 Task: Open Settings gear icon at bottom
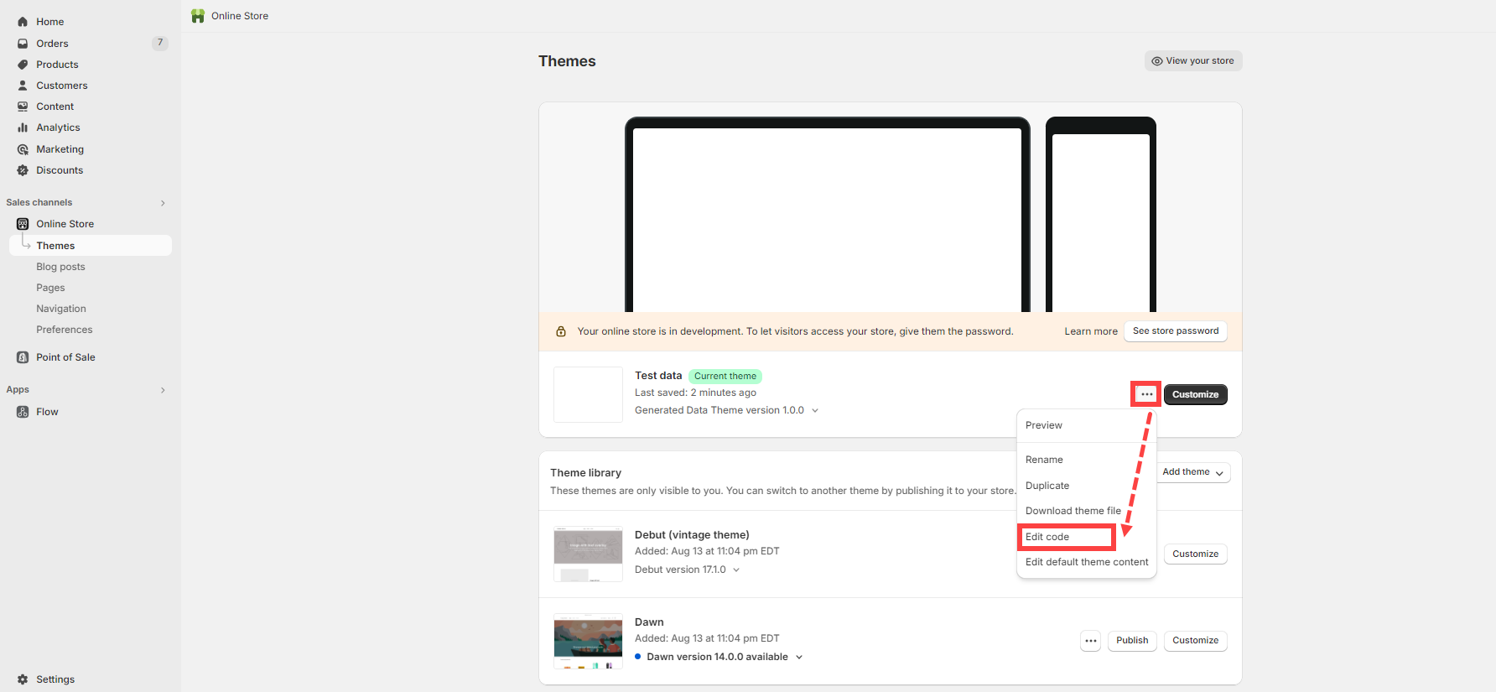pyautogui.click(x=23, y=679)
